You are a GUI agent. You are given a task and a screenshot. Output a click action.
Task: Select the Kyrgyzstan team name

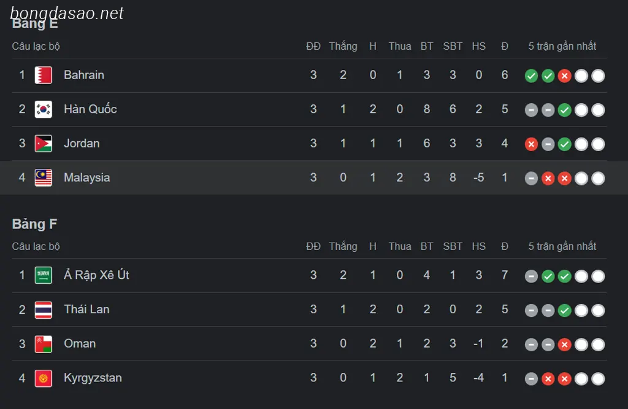tap(93, 378)
